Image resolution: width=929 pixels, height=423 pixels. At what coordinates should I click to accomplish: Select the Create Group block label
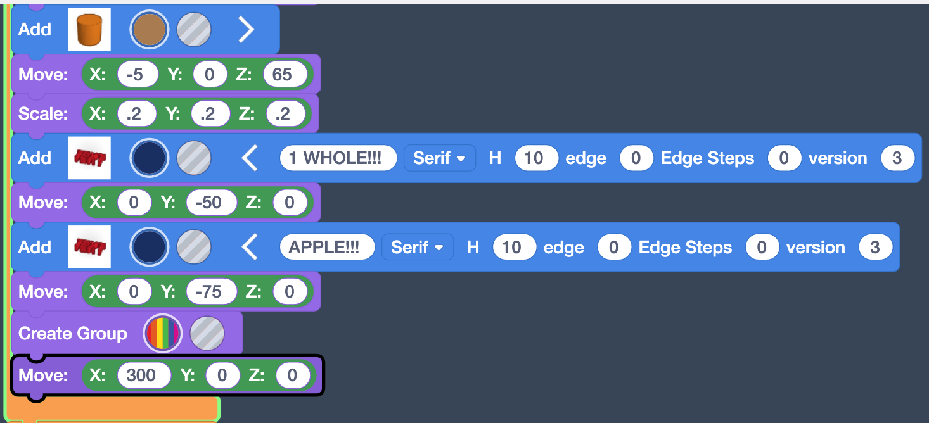point(73,334)
